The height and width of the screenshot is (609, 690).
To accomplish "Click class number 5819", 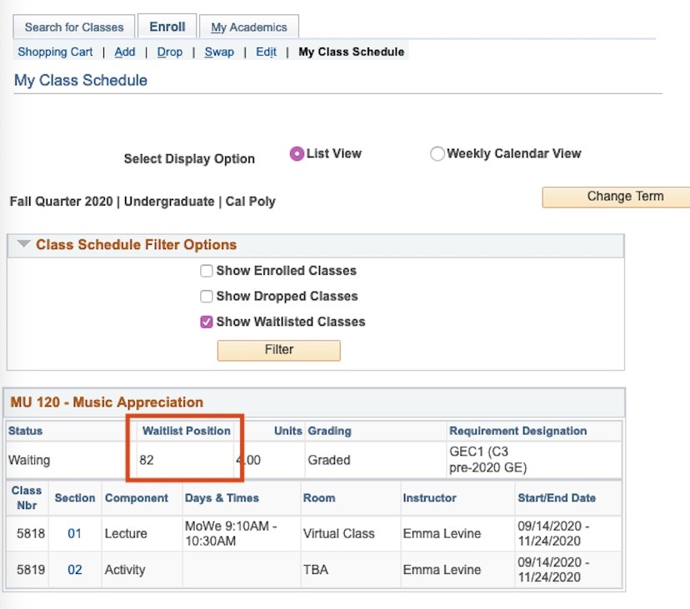I will point(31,569).
